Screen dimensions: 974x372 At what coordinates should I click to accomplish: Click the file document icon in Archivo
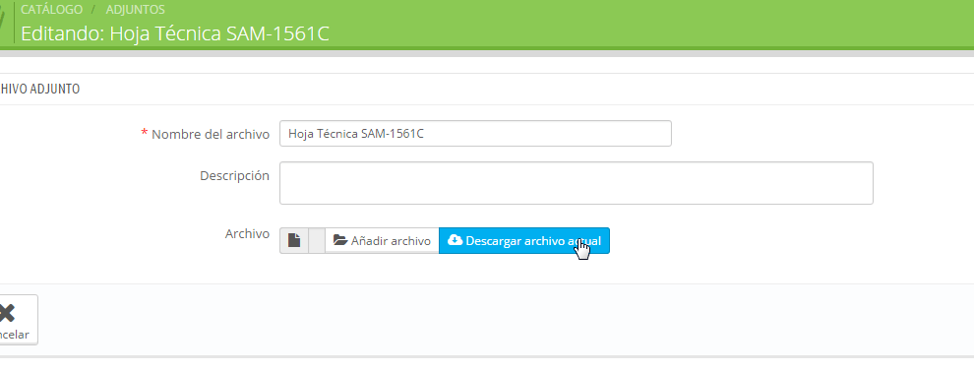click(x=294, y=240)
